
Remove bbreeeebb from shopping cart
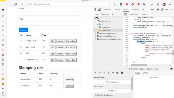pos(69,79)
